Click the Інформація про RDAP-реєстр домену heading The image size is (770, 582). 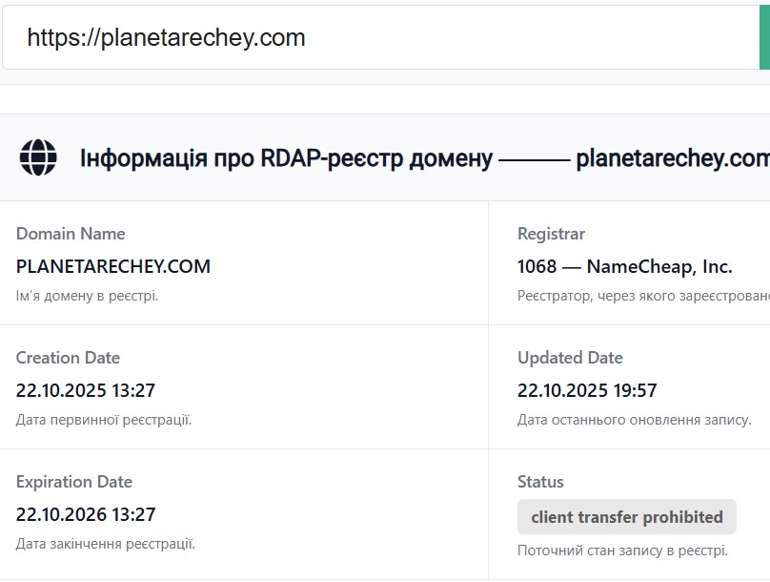point(286,158)
